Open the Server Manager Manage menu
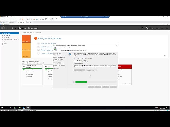The height and width of the screenshot is (127, 170). (152, 28)
